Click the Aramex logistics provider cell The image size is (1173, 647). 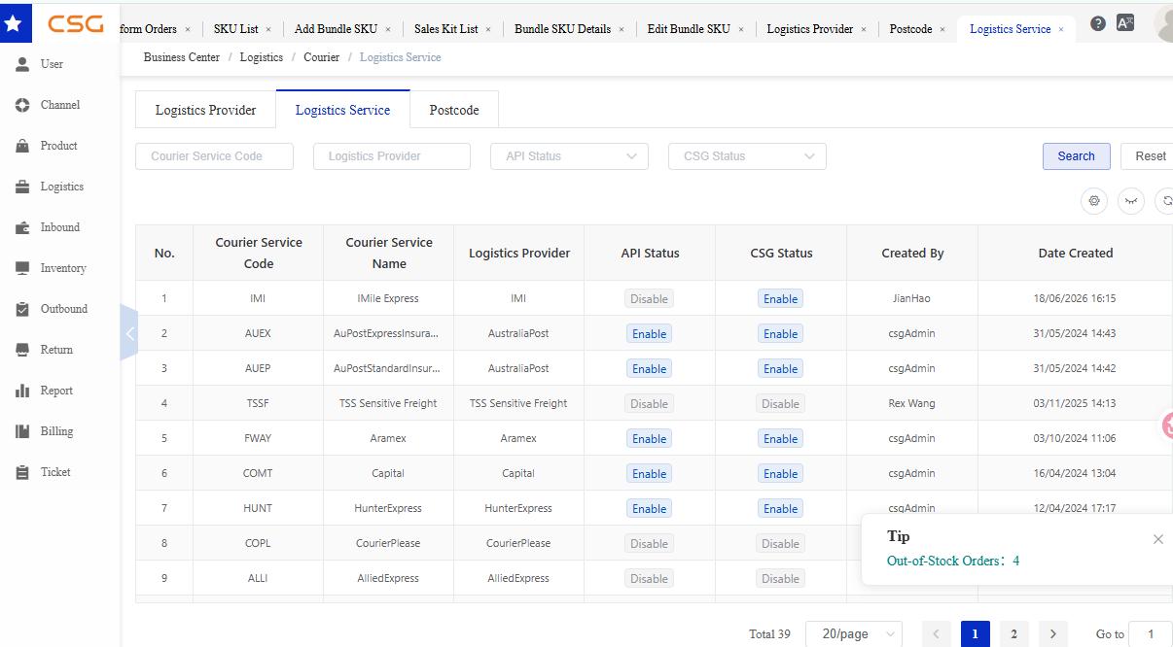518,439
